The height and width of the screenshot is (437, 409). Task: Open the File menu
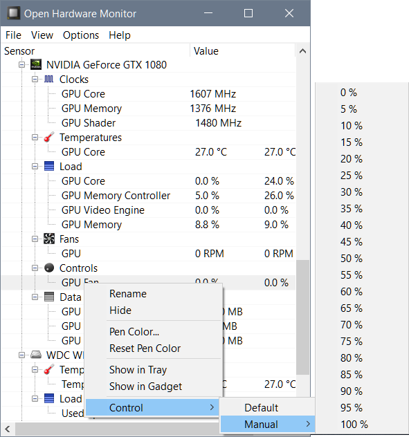(x=13, y=35)
